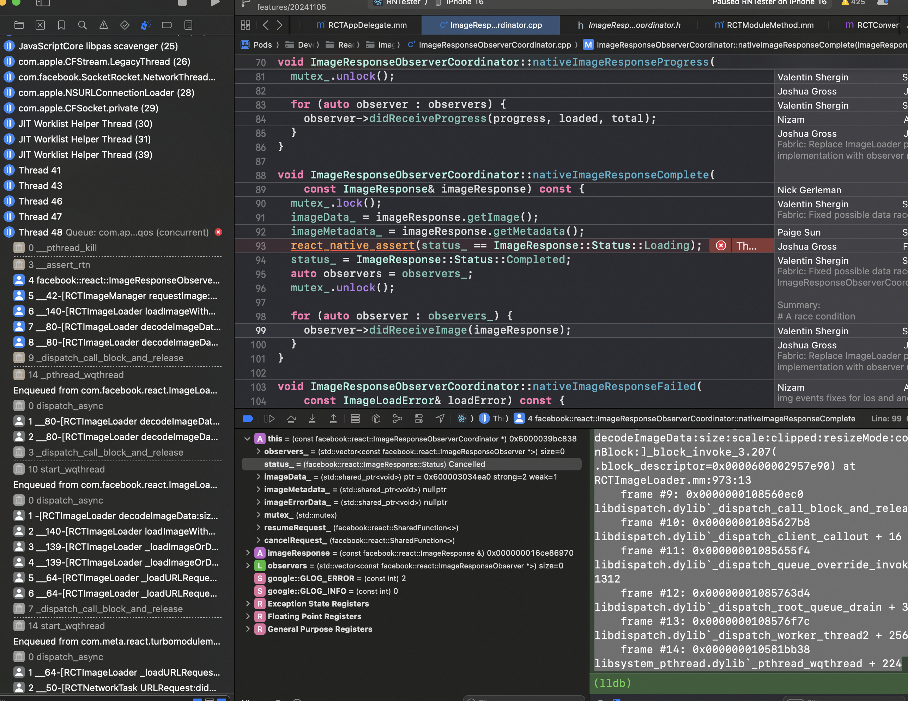The image size is (908, 701).
Task: Toggle the Environment Overrides switch icon
Action: (x=419, y=419)
